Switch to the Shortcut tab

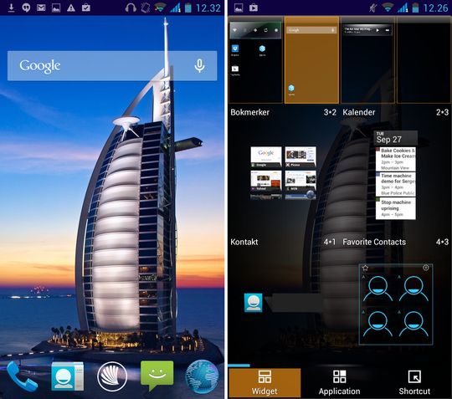(x=414, y=382)
